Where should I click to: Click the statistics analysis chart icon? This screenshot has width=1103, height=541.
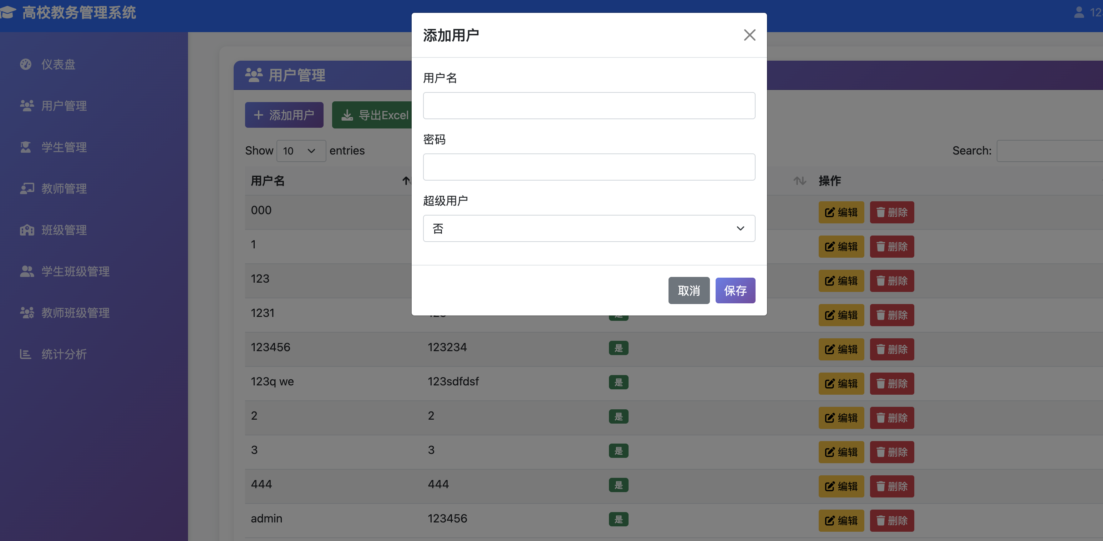tap(26, 354)
